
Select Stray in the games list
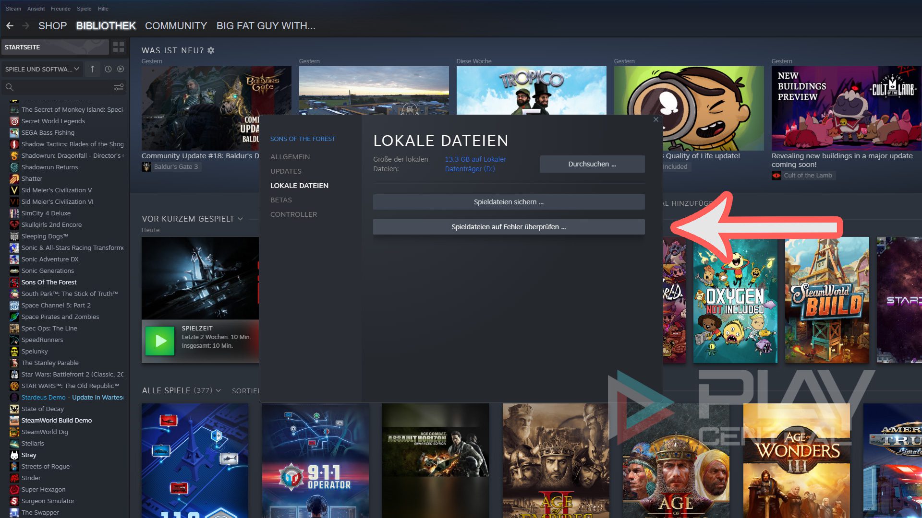coord(29,455)
